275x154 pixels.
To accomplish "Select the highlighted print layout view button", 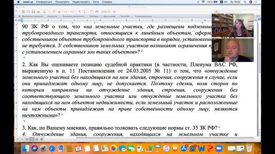I will coord(32,139).
